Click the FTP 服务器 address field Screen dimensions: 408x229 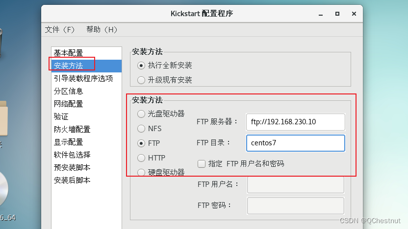click(x=296, y=122)
